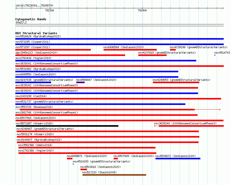Screen dimensions: 231x185
Task: Click nsv4514293 (gnomADStructuralVariants) label
Action: click(x=101, y=161)
